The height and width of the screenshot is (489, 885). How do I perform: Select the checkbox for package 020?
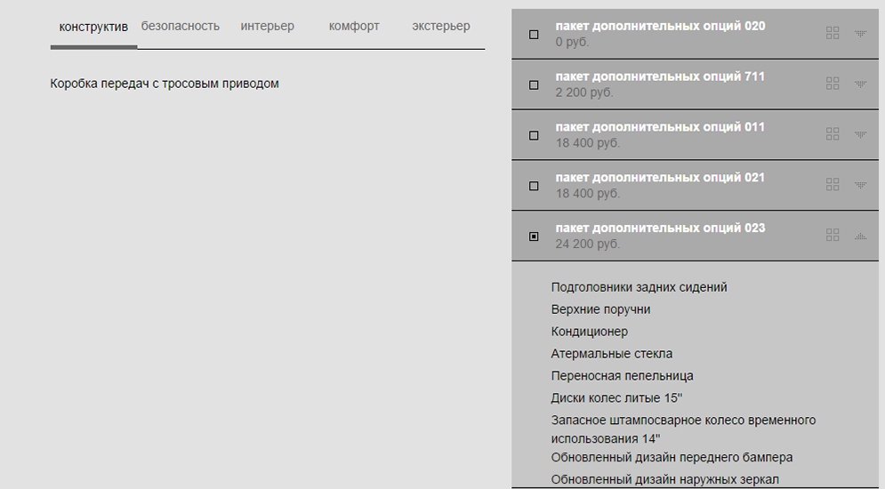pos(534,35)
